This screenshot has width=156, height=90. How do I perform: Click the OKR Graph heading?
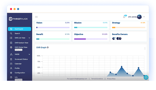point(41,47)
